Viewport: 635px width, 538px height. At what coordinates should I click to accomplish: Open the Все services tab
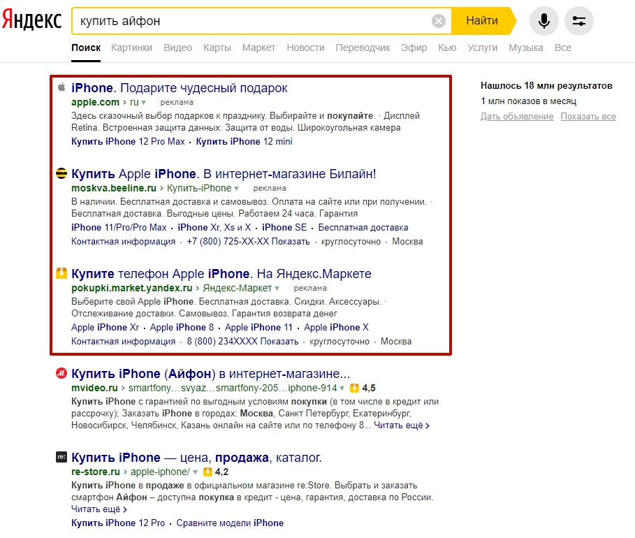pyautogui.click(x=563, y=48)
